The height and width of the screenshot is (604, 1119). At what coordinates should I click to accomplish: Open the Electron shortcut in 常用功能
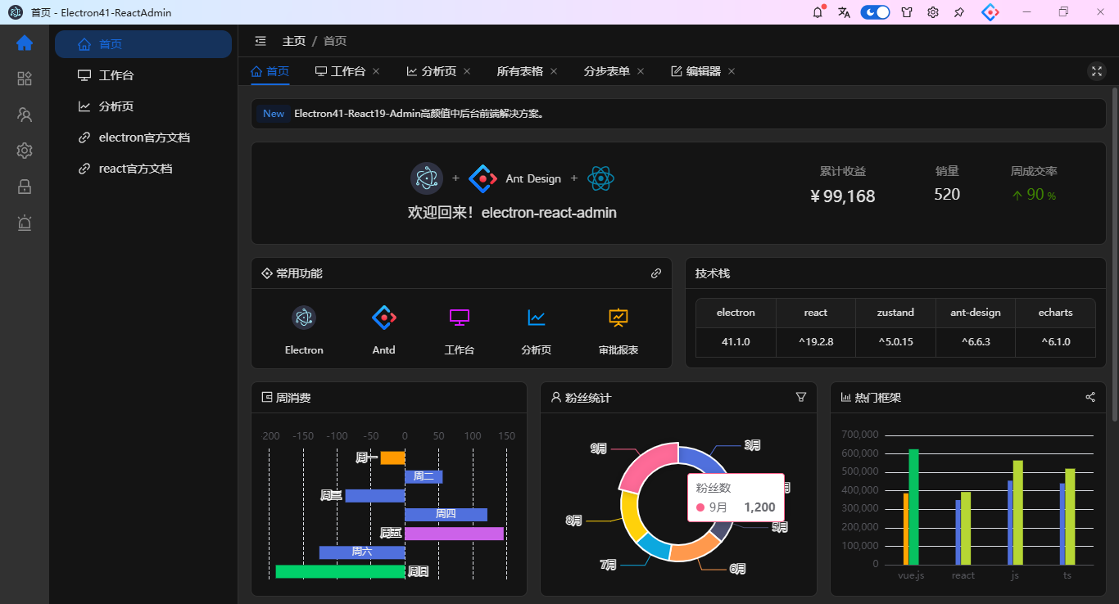[304, 331]
